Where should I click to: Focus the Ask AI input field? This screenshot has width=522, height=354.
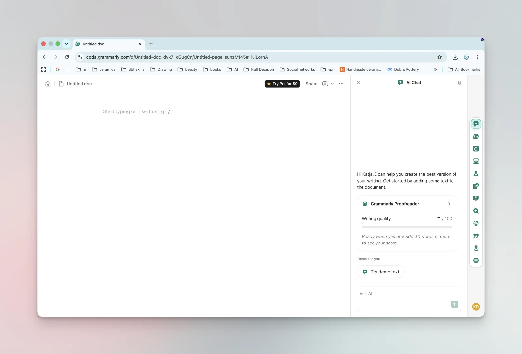tap(409, 299)
